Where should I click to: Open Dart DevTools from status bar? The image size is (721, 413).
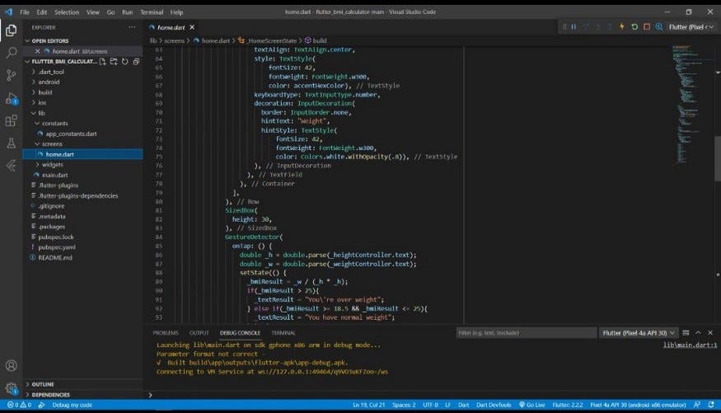pyautogui.click(x=494, y=405)
